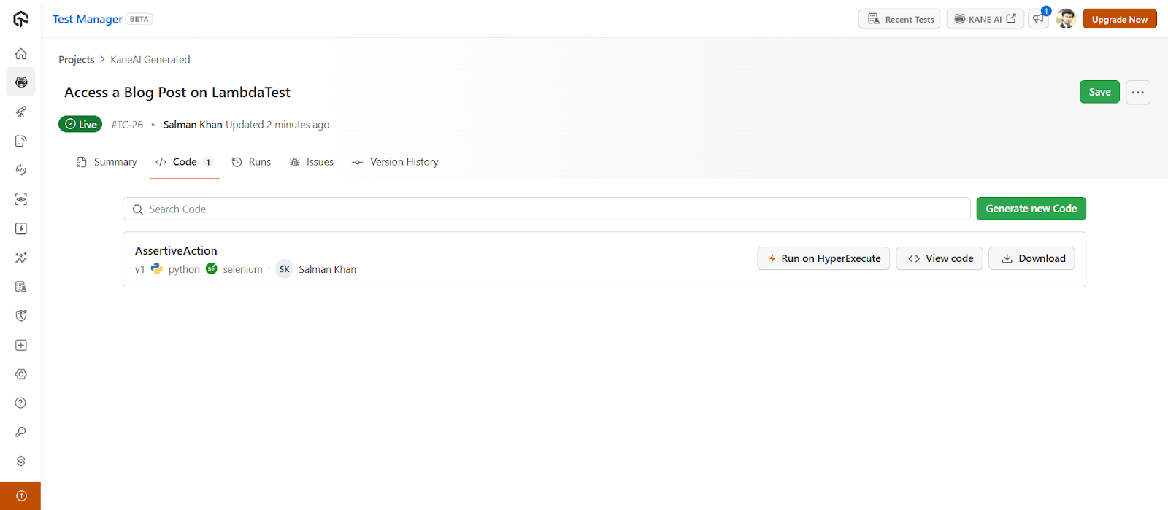This screenshot has width=1168, height=510.
Task: Click the Save button
Action: point(1099,92)
